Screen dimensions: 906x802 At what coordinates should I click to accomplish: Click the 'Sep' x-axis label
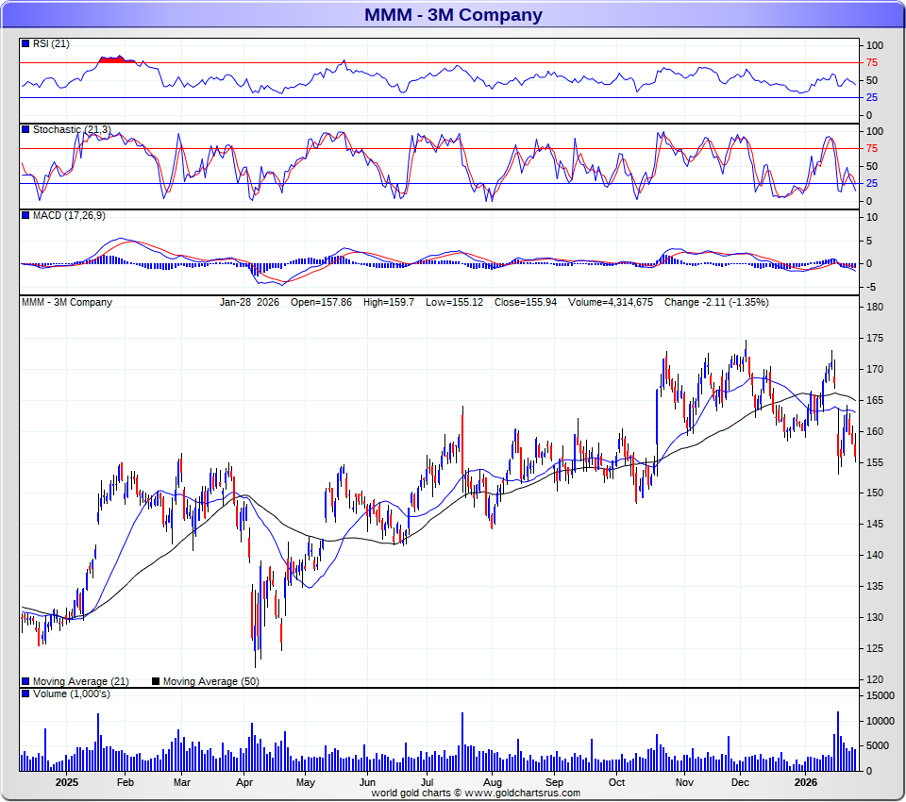(x=554, y=782)
